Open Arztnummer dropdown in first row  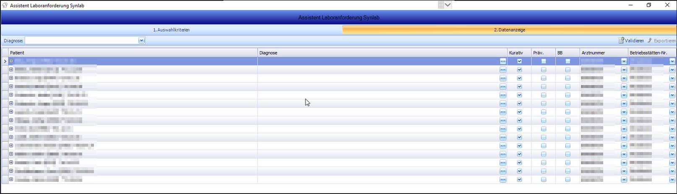(x=624, y=61)
